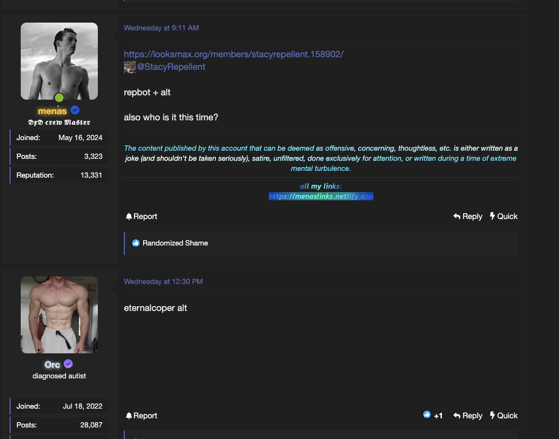The image size is (559, 439).
Task: Open the menas username profile link
Action: [x=52, y=111]
